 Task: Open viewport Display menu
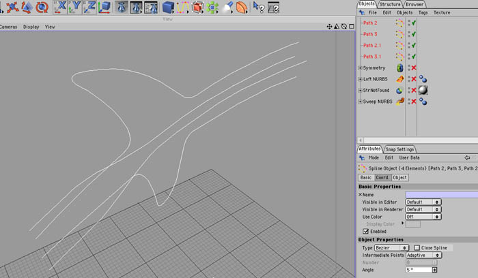[x=31, y=27]
